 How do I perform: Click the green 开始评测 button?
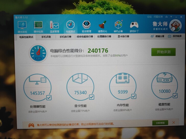tap(163, 52)
